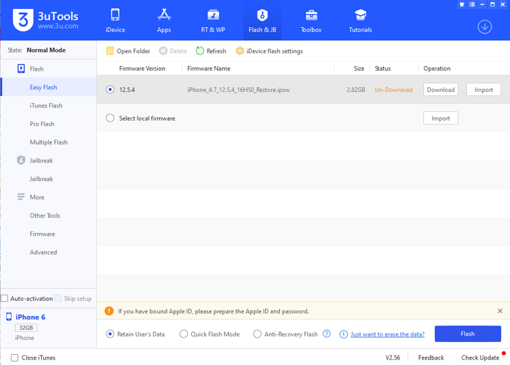Open the Just want to erase the data link
The width and height of the screenshot is (510, 365).
387,334
